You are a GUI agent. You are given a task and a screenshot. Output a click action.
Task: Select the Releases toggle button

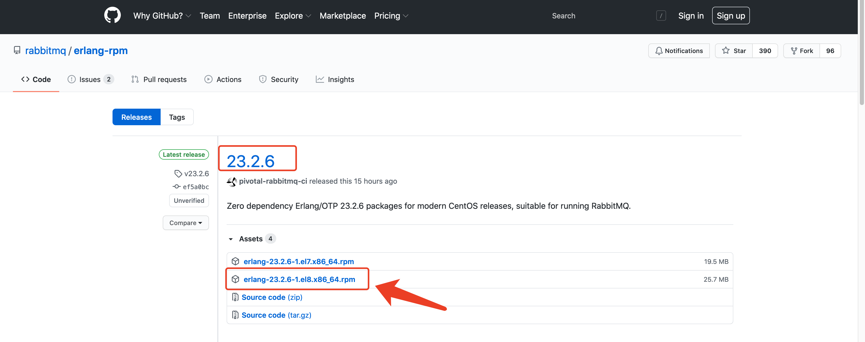click(136, 117)
